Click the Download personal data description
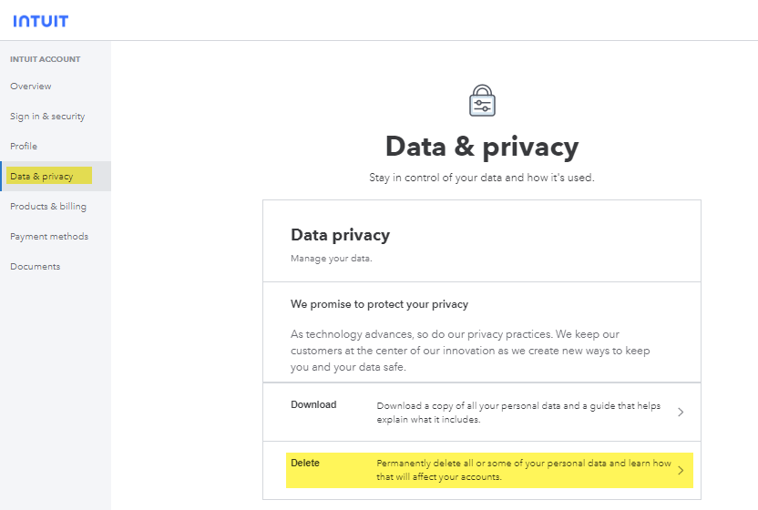 [x=518, y=413]
